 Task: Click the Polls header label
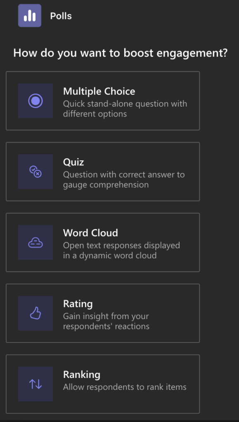(61, 16)
